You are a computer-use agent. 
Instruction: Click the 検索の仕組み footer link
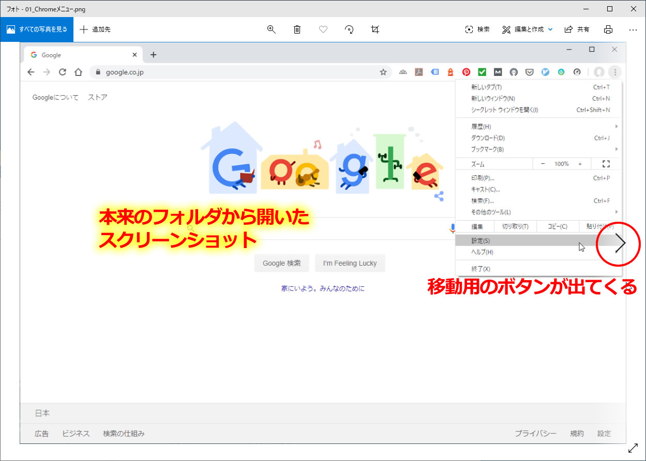point(124,434)
